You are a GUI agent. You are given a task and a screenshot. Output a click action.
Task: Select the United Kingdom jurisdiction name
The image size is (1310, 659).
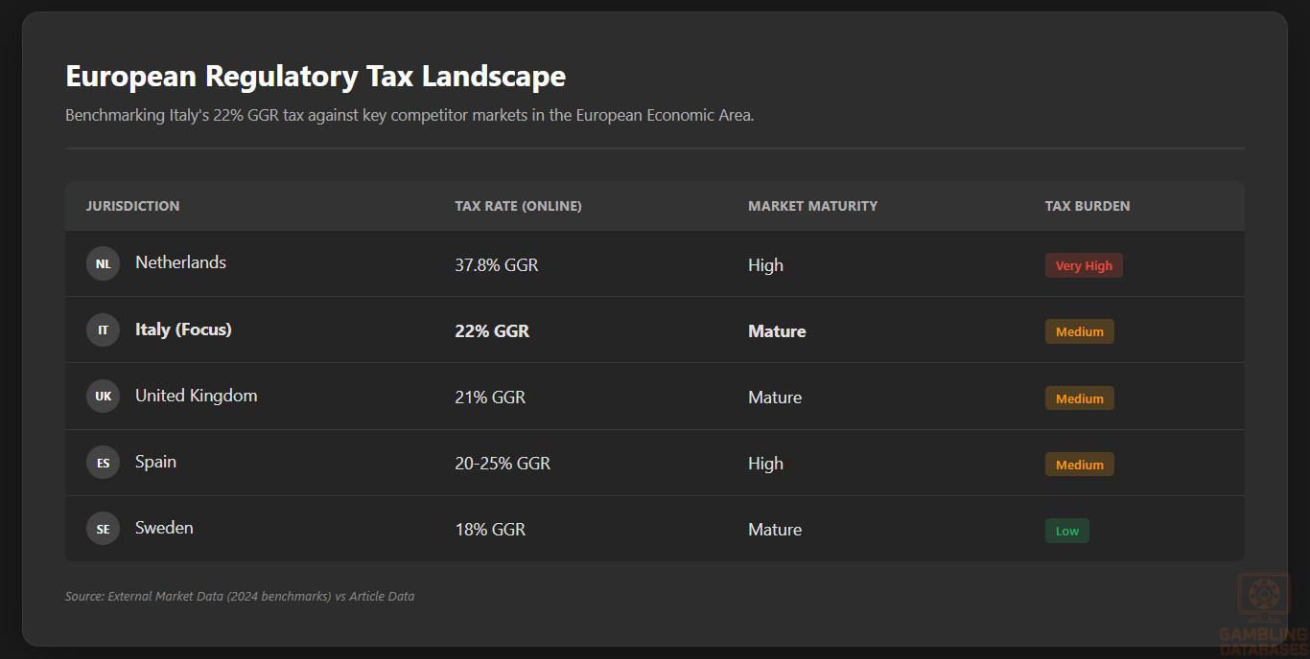point(196,396)
